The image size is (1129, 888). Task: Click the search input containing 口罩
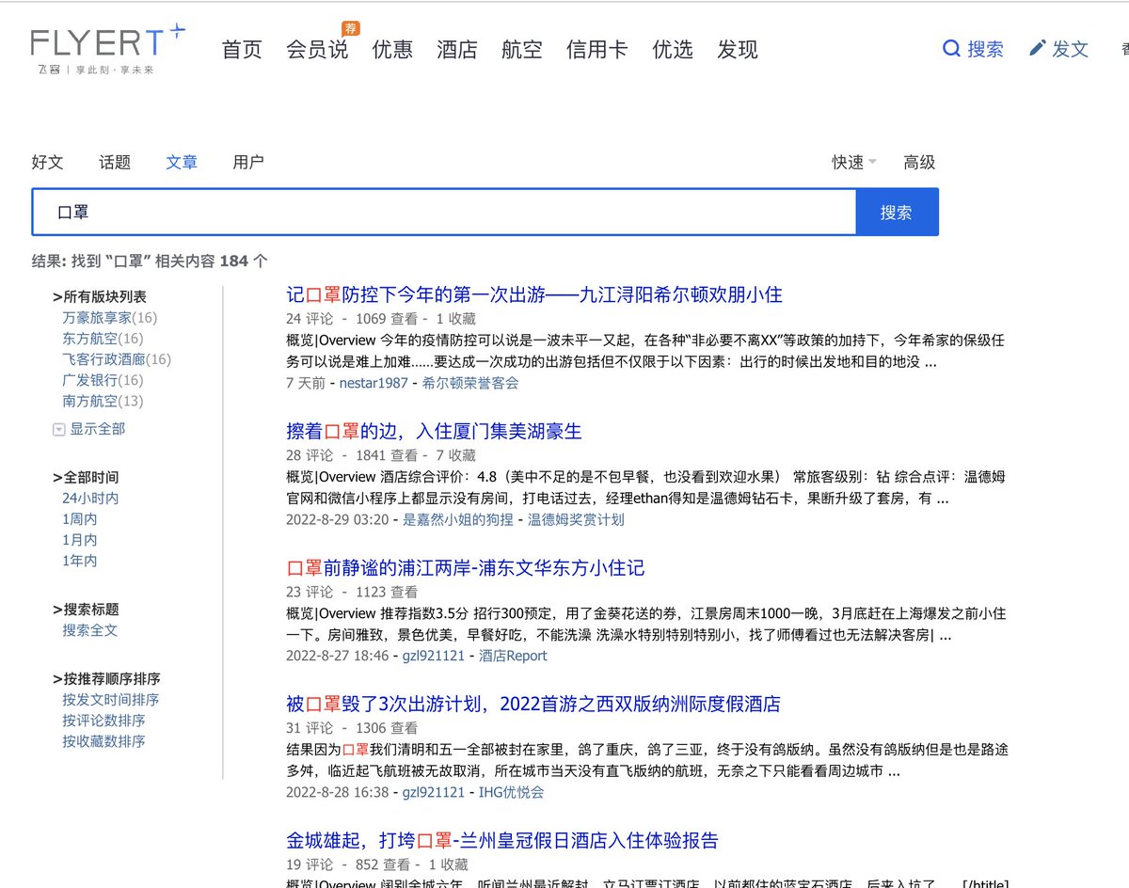pyautogui.click(x=444, y=213)
